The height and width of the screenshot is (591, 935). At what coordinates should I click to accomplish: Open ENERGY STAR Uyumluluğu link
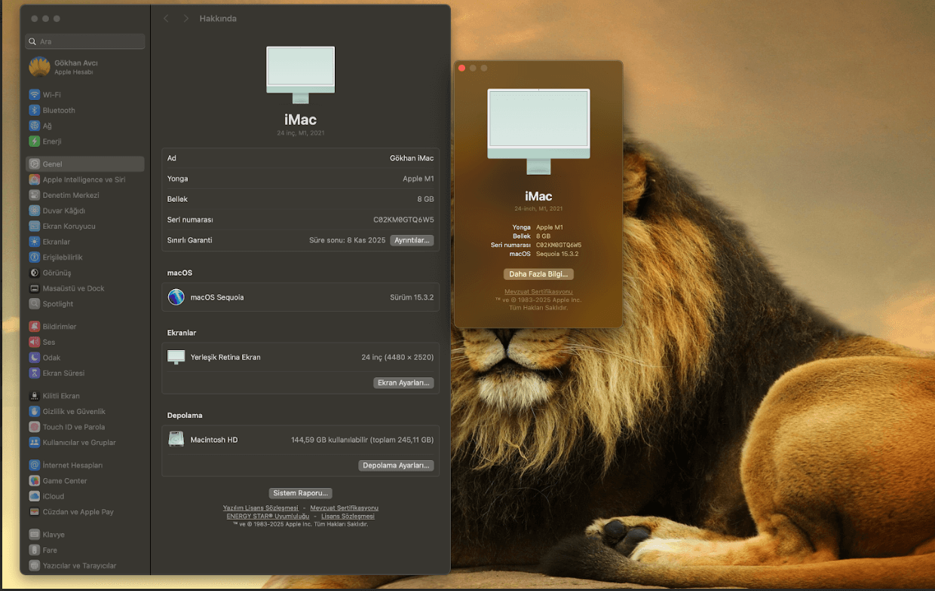pos(268,516)
